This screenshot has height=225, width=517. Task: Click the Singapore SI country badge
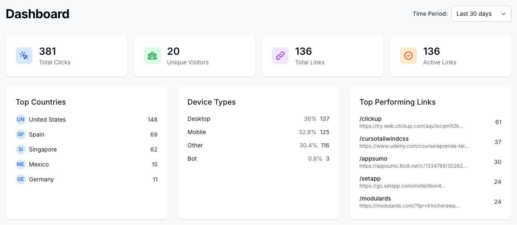pos(21,149)
